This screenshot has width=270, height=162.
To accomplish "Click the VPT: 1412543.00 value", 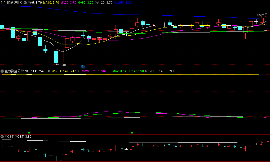I will 38,71.
